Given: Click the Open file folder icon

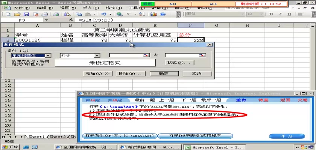Looking at the screenshot, I should [18, 14].
